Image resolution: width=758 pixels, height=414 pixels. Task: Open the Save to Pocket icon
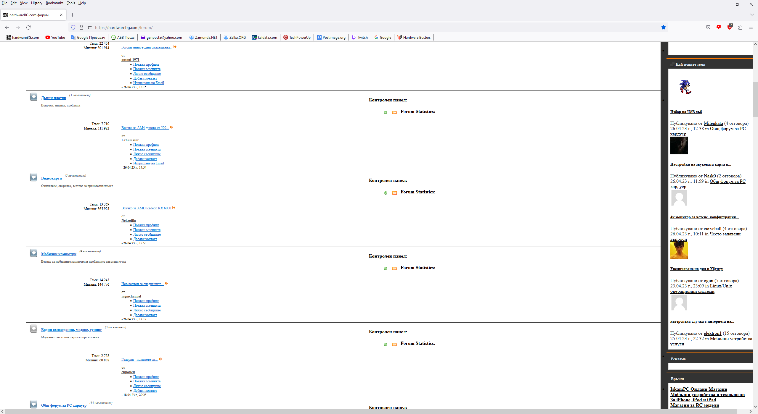[708, 28]
